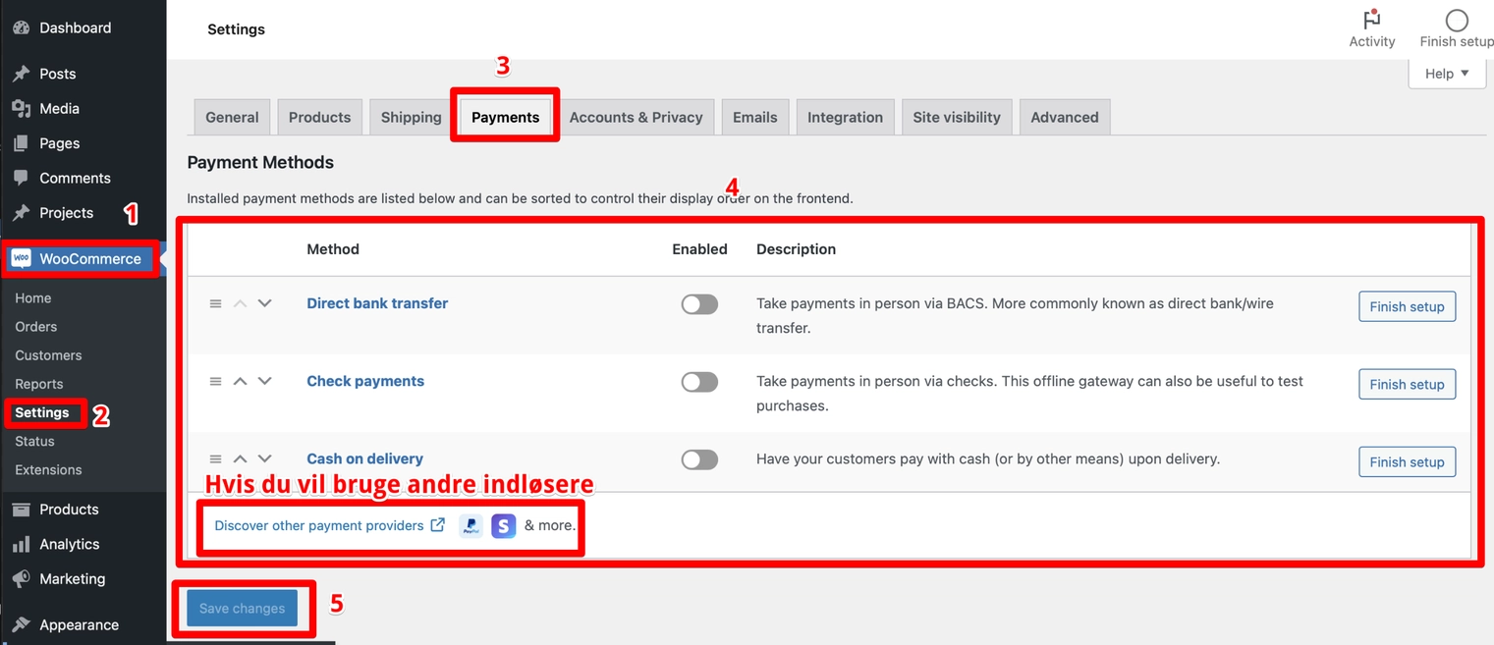Viewport: 1494px width, 645px height.
Task: Click the PayPal logo icon
Action: (470, 526)
